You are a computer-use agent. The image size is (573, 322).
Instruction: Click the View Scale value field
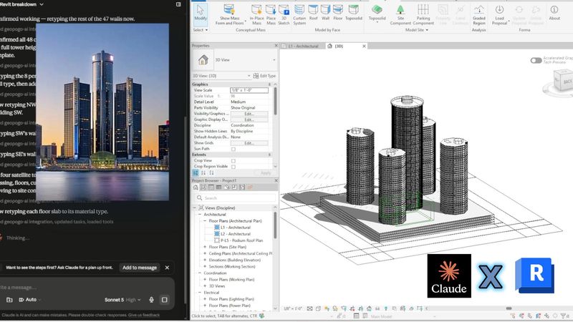pyautogui.click(x=249, y=90)
